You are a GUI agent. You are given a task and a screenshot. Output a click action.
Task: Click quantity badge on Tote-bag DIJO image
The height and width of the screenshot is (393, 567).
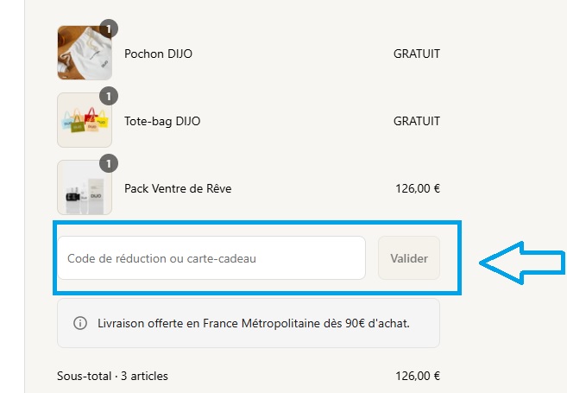coord(109,95)
